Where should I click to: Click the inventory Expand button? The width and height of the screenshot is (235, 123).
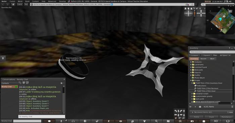[x=206, y=55]
